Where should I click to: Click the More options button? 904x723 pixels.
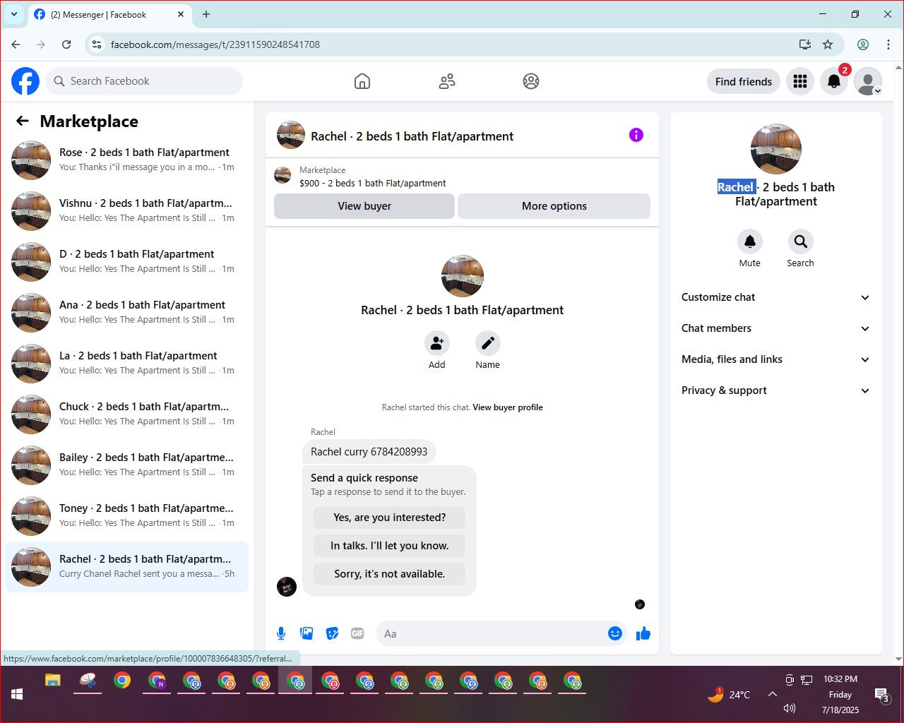click(x=554, y=206)
